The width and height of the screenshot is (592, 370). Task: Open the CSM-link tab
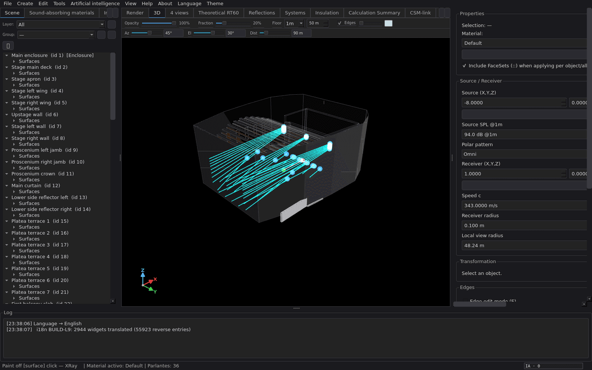coord(420,13)
